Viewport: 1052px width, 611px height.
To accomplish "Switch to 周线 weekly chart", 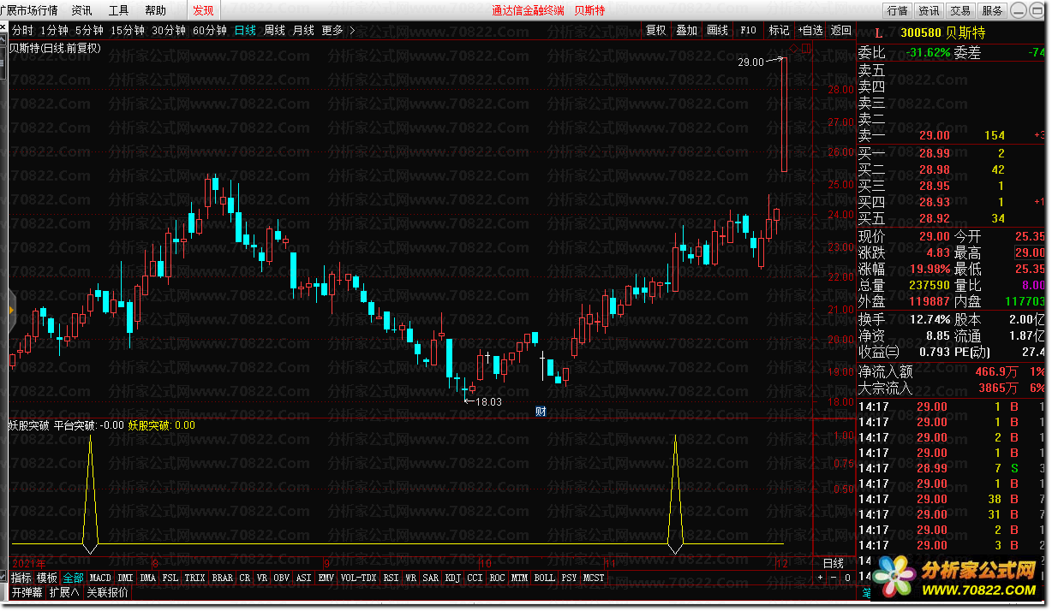I will (x=274, y=30).
